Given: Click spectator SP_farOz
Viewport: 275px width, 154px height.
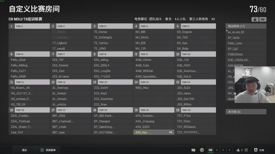Looking at the screenshot, I should (246, 38).
